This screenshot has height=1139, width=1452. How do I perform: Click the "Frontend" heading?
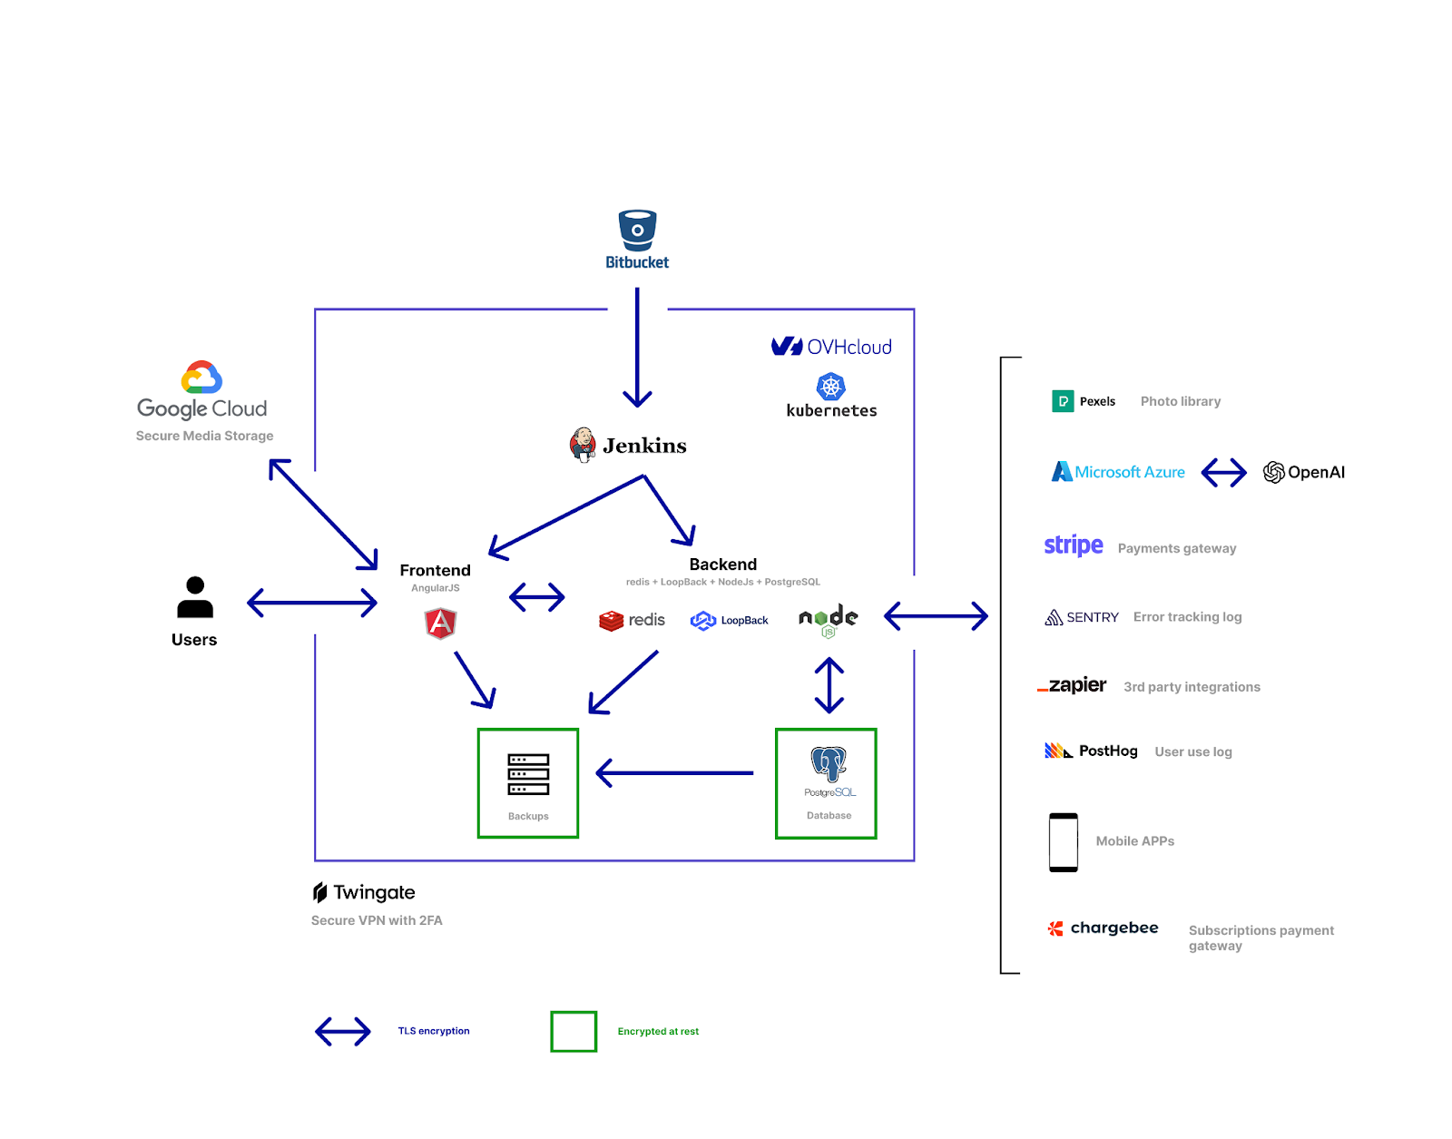[436, 570]
